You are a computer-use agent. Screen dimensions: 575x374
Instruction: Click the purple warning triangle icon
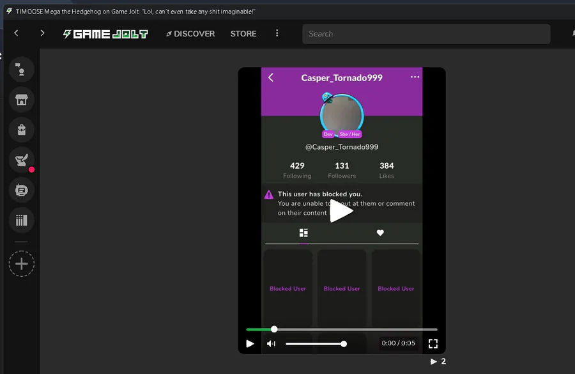[269, 194]
